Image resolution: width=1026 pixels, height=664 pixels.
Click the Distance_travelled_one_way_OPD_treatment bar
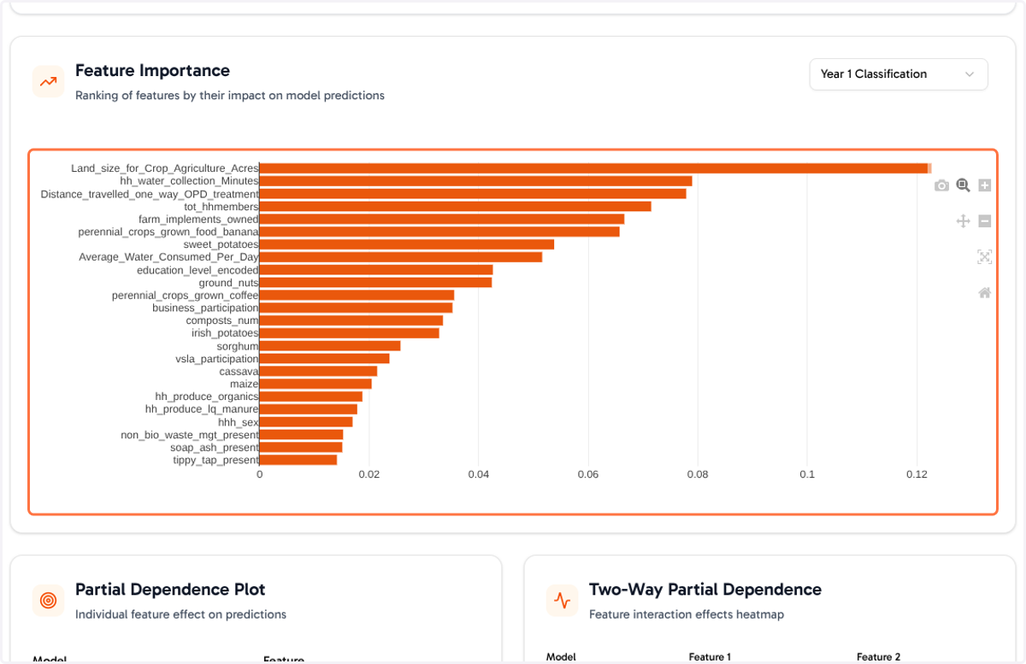coord(473,194)
